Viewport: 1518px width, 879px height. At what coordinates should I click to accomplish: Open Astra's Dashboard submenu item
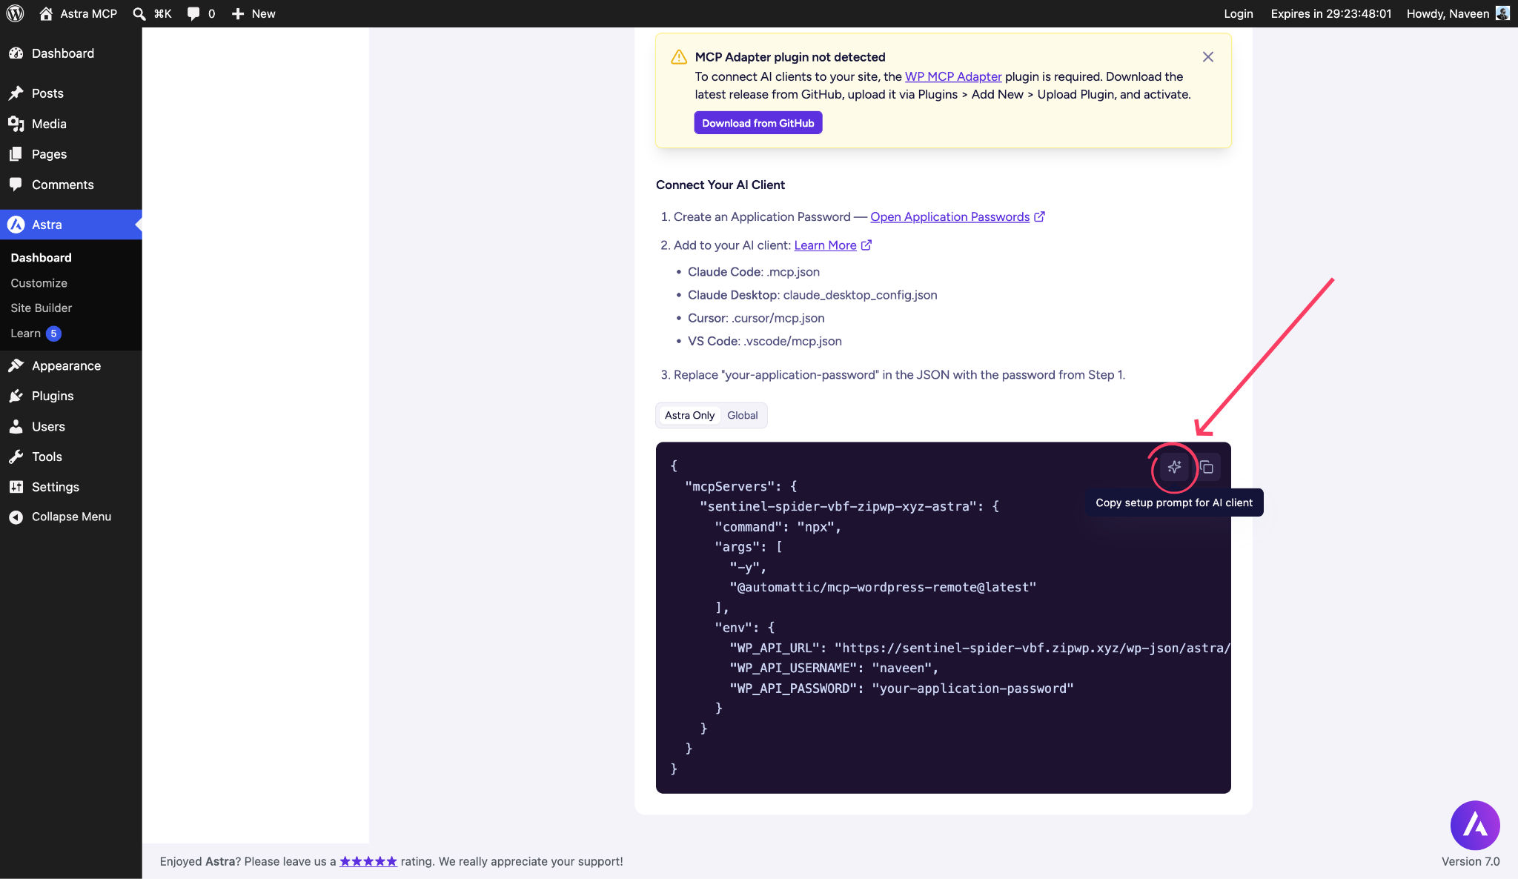coord(41,257)
